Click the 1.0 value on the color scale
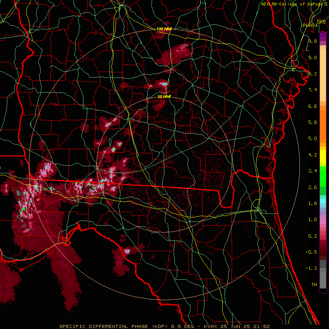The width and height of the screenshot is (329, 329). [x=313, y=220]
